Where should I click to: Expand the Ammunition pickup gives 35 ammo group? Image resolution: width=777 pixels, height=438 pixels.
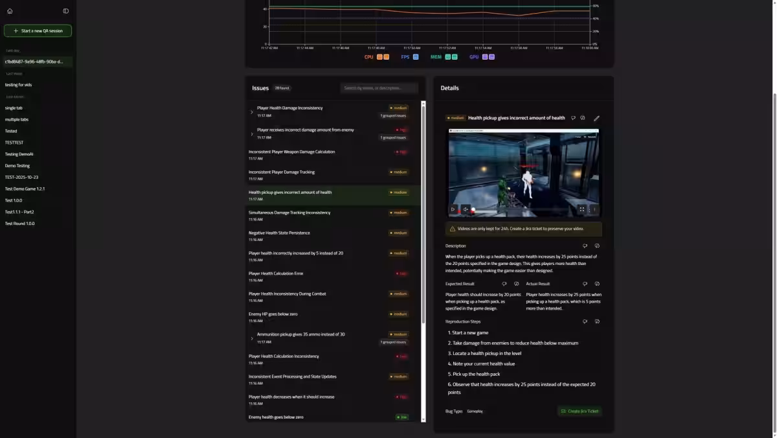[x=252, y=338]
